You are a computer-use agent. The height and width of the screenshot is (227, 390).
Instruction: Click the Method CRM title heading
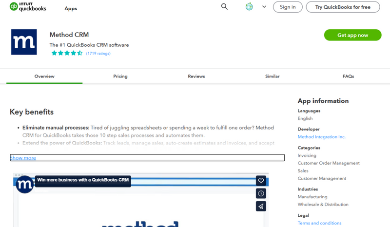69,35
